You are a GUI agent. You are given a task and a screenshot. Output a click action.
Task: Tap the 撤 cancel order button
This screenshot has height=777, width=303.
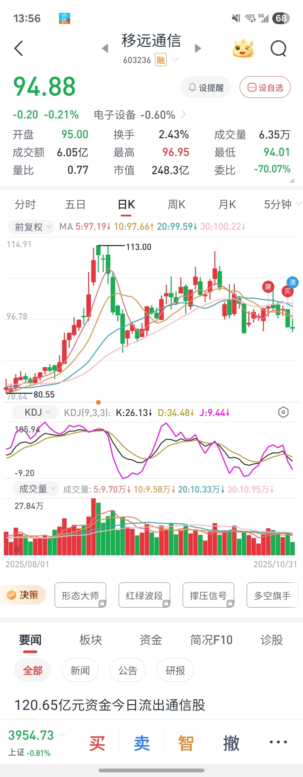coord(231,743)
